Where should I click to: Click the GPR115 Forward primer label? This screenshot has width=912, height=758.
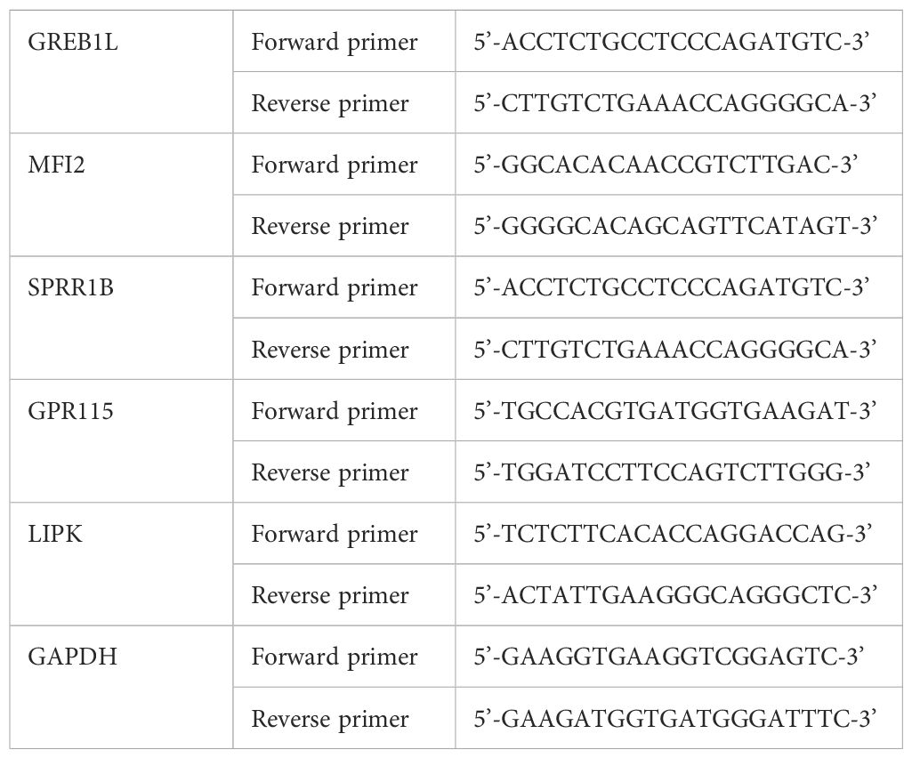pos(335,412)
